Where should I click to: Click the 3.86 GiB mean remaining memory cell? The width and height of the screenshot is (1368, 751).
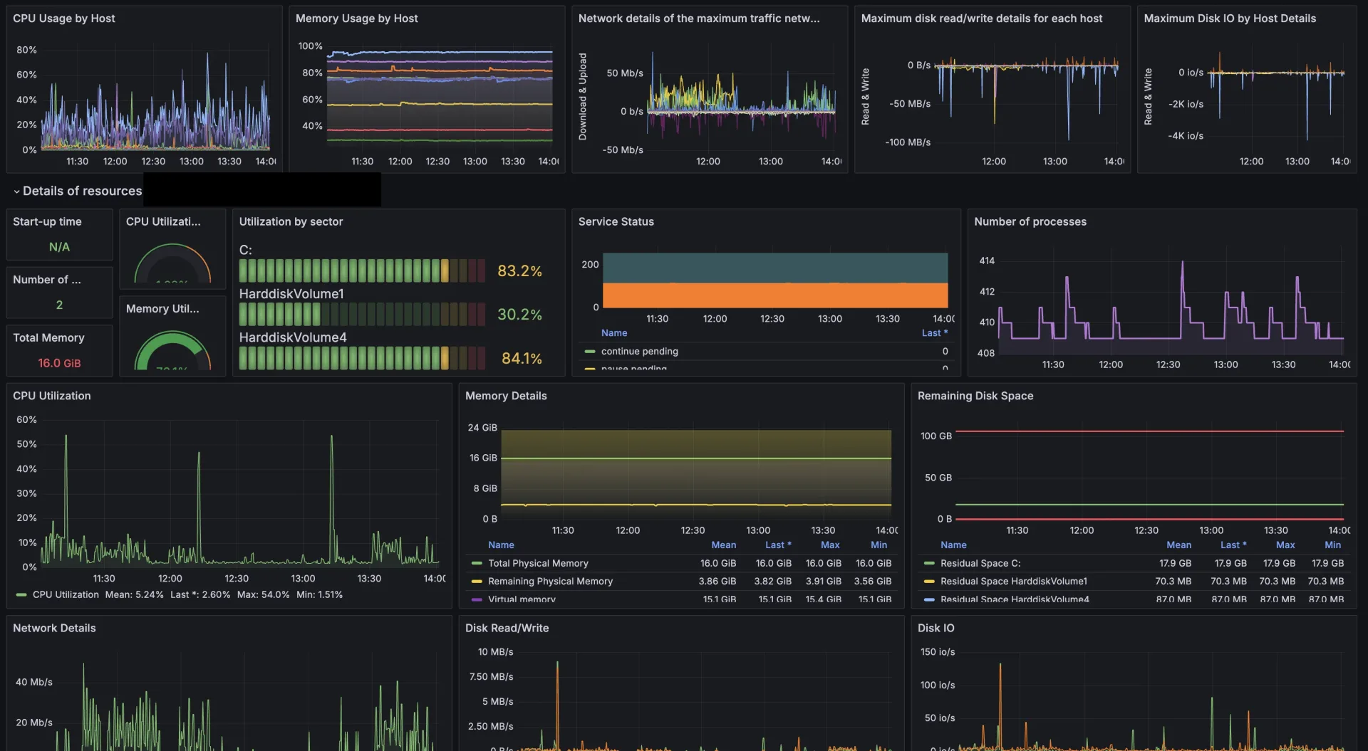(x=717, y=581)
